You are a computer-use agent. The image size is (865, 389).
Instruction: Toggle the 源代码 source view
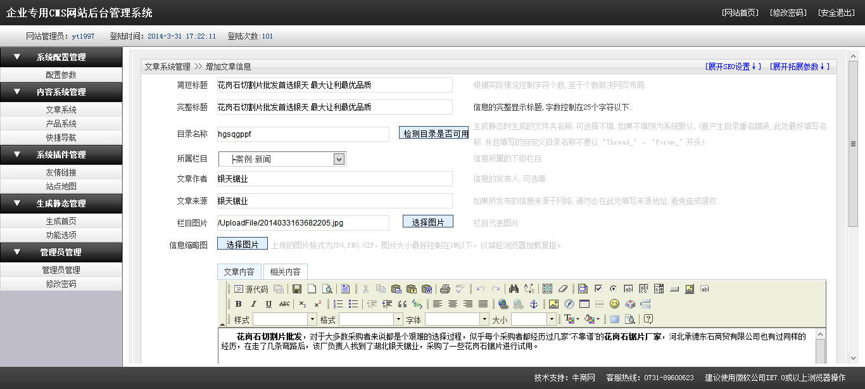coord(251,289)
